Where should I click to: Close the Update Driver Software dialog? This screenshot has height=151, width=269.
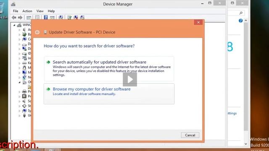tap(198, 22)
